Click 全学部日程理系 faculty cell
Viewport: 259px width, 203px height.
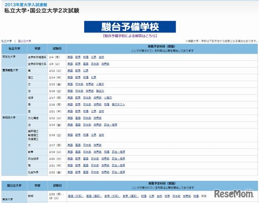click(x=37, y=57)
